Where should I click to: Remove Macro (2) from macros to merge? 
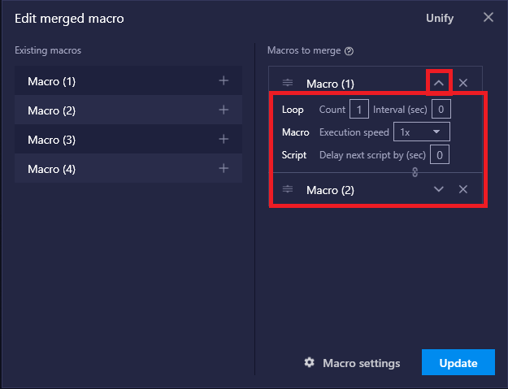click(x=463, y=189)
